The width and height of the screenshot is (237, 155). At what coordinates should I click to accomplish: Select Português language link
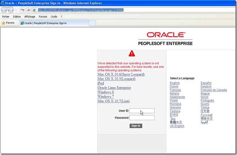coord(207,101)
